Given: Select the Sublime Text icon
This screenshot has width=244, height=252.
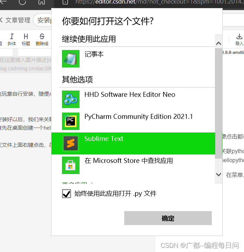Looking at the screenshot, I should coord(71,143).
